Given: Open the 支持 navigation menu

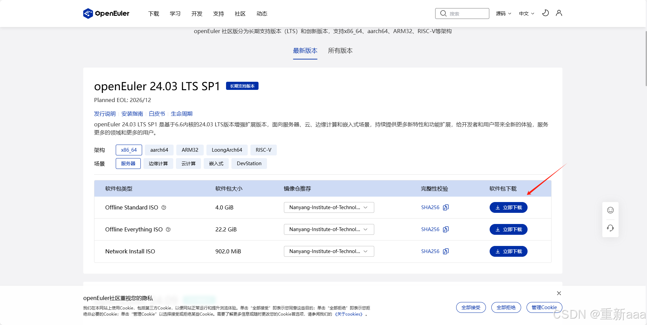Looking at the screenshot, I should [x=219, y=14].
